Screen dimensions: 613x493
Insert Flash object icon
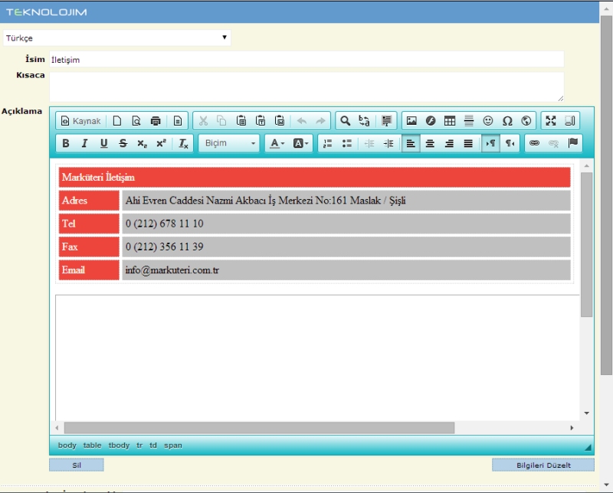tap(431, 121)
